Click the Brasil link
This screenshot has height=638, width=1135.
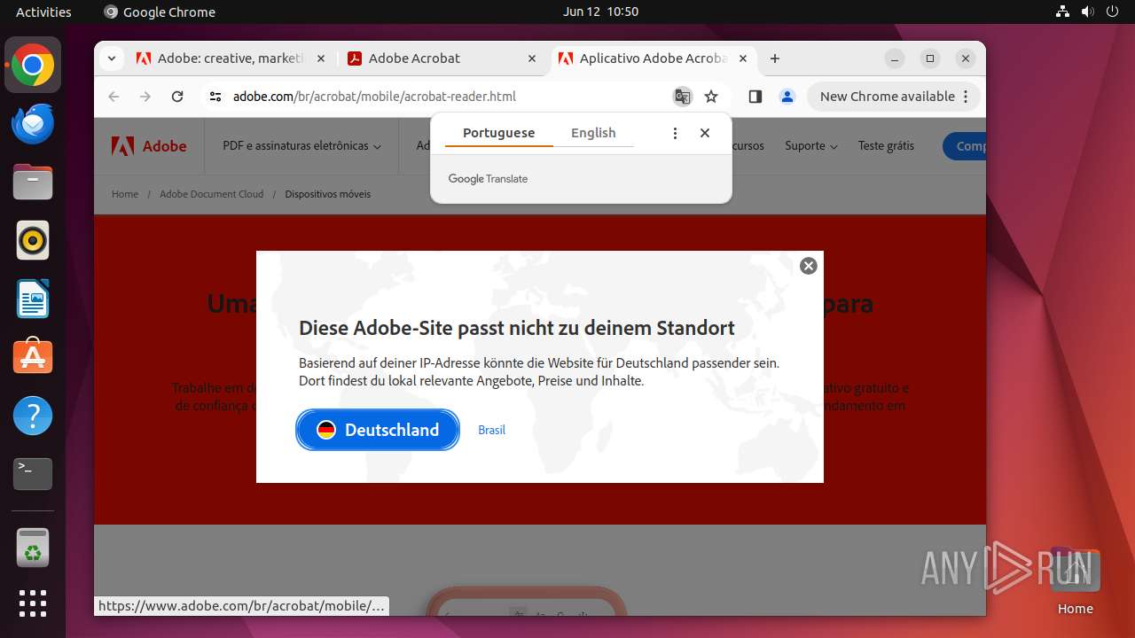[491, 430]
